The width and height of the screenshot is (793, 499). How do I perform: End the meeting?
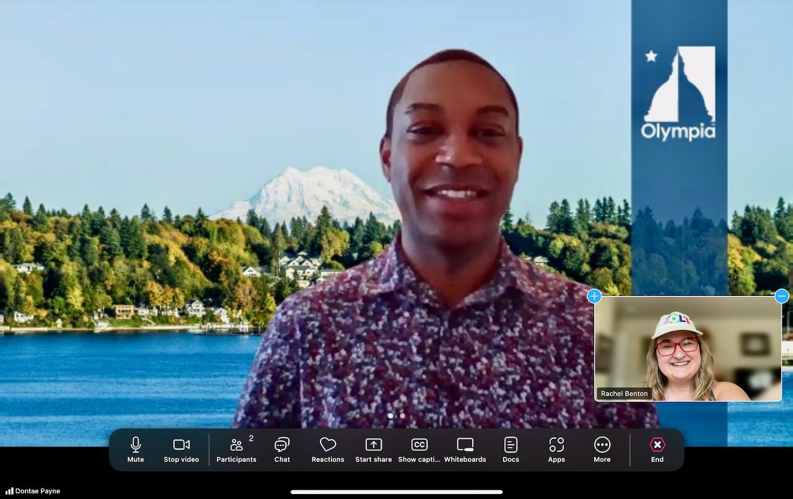pyautogui.click(x=657, y=450)
